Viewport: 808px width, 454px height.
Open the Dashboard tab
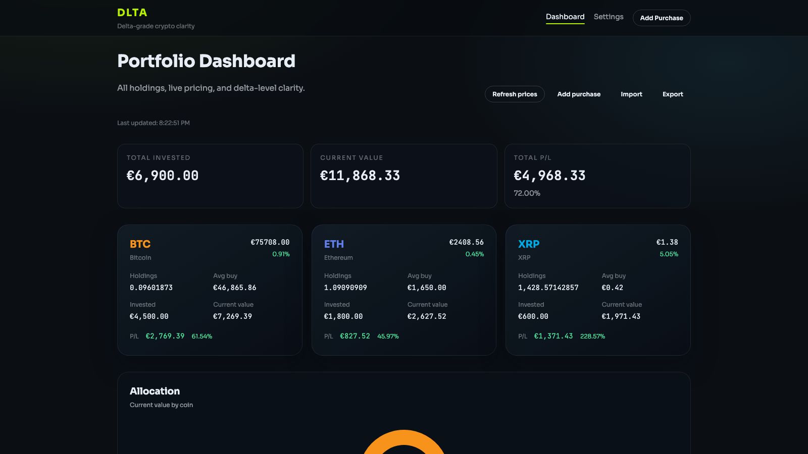pos(565,17)
